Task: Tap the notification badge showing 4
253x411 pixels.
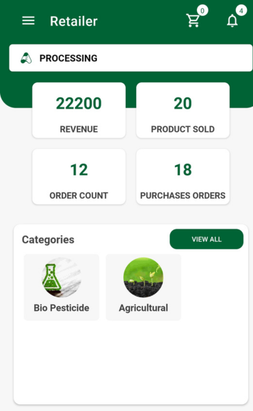Action: (241, 11)
